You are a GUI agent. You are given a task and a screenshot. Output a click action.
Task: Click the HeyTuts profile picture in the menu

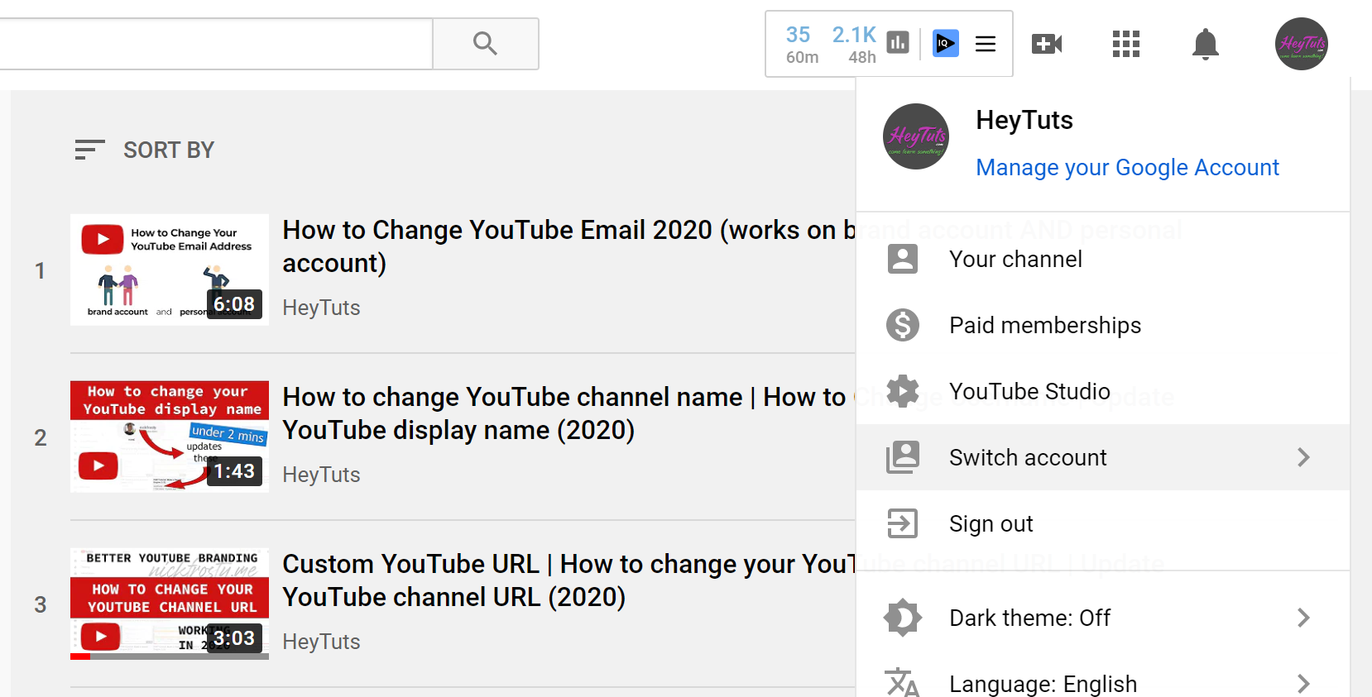tap(916, 136)
